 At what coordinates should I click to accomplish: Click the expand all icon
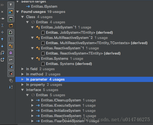[x=2, y=25]
